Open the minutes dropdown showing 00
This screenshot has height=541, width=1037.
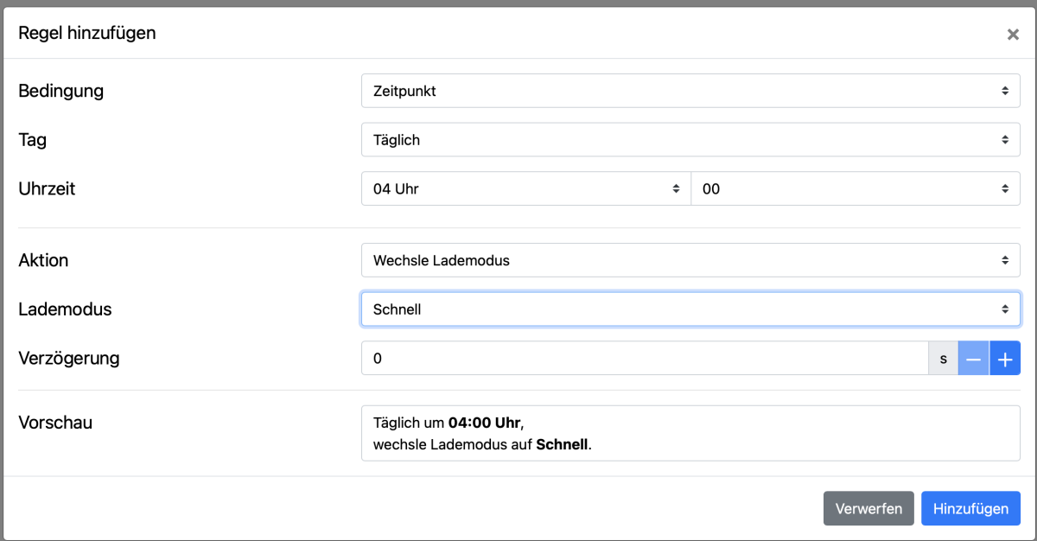point(855,189)
